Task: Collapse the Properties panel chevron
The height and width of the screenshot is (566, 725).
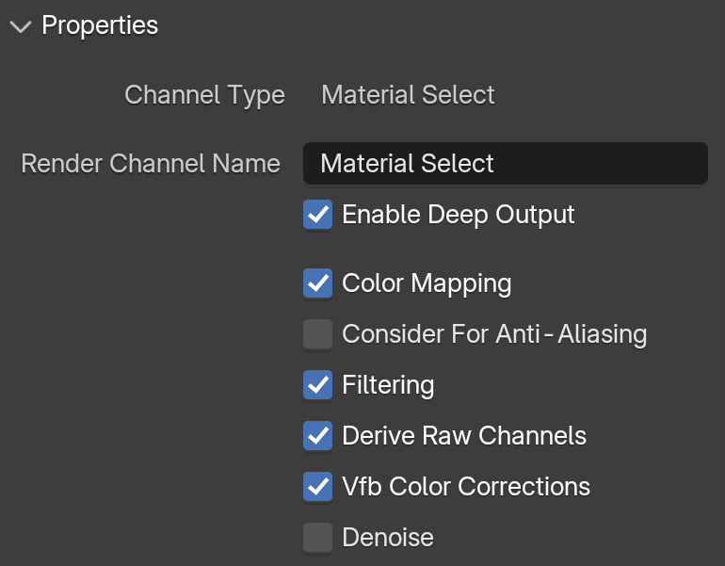Action: click(21, 26)
